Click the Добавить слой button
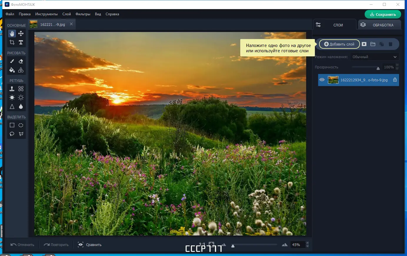The width and height of the screenshot is (407, 256). (339, 44)
